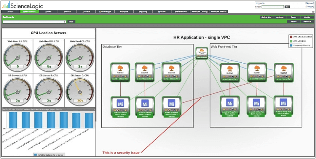Click the Component Mapping blue legend swatch

point(291,46)
